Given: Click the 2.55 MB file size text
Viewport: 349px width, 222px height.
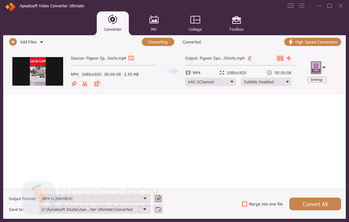Looking at the screenshot, I should click(x=131, y=74).
